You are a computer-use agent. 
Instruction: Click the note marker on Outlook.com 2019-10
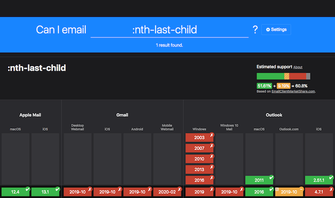click(277, 189)
